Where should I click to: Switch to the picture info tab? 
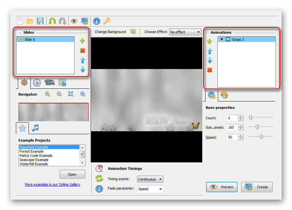point(62,82)
